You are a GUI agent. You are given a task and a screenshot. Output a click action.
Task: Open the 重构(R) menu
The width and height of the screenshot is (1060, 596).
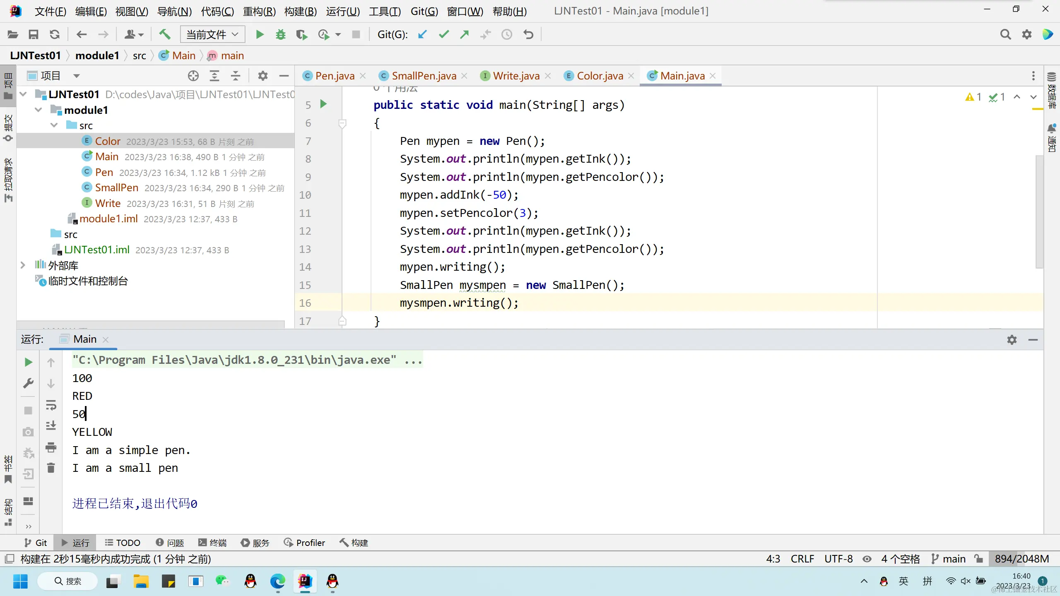point(259,11)
